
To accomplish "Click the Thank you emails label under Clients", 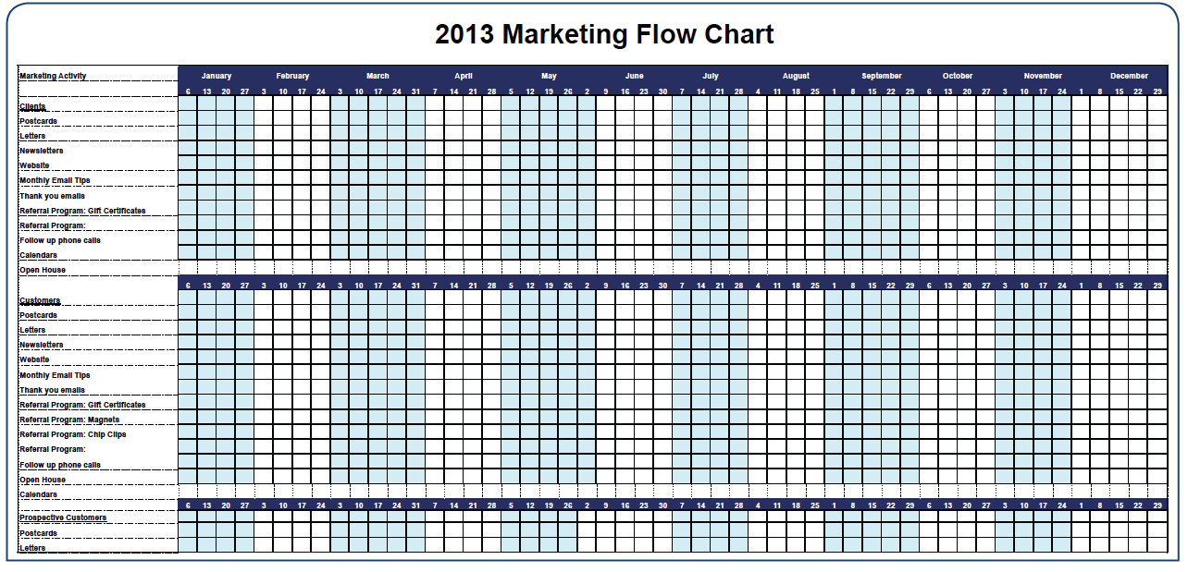I will tap(52, 196).
